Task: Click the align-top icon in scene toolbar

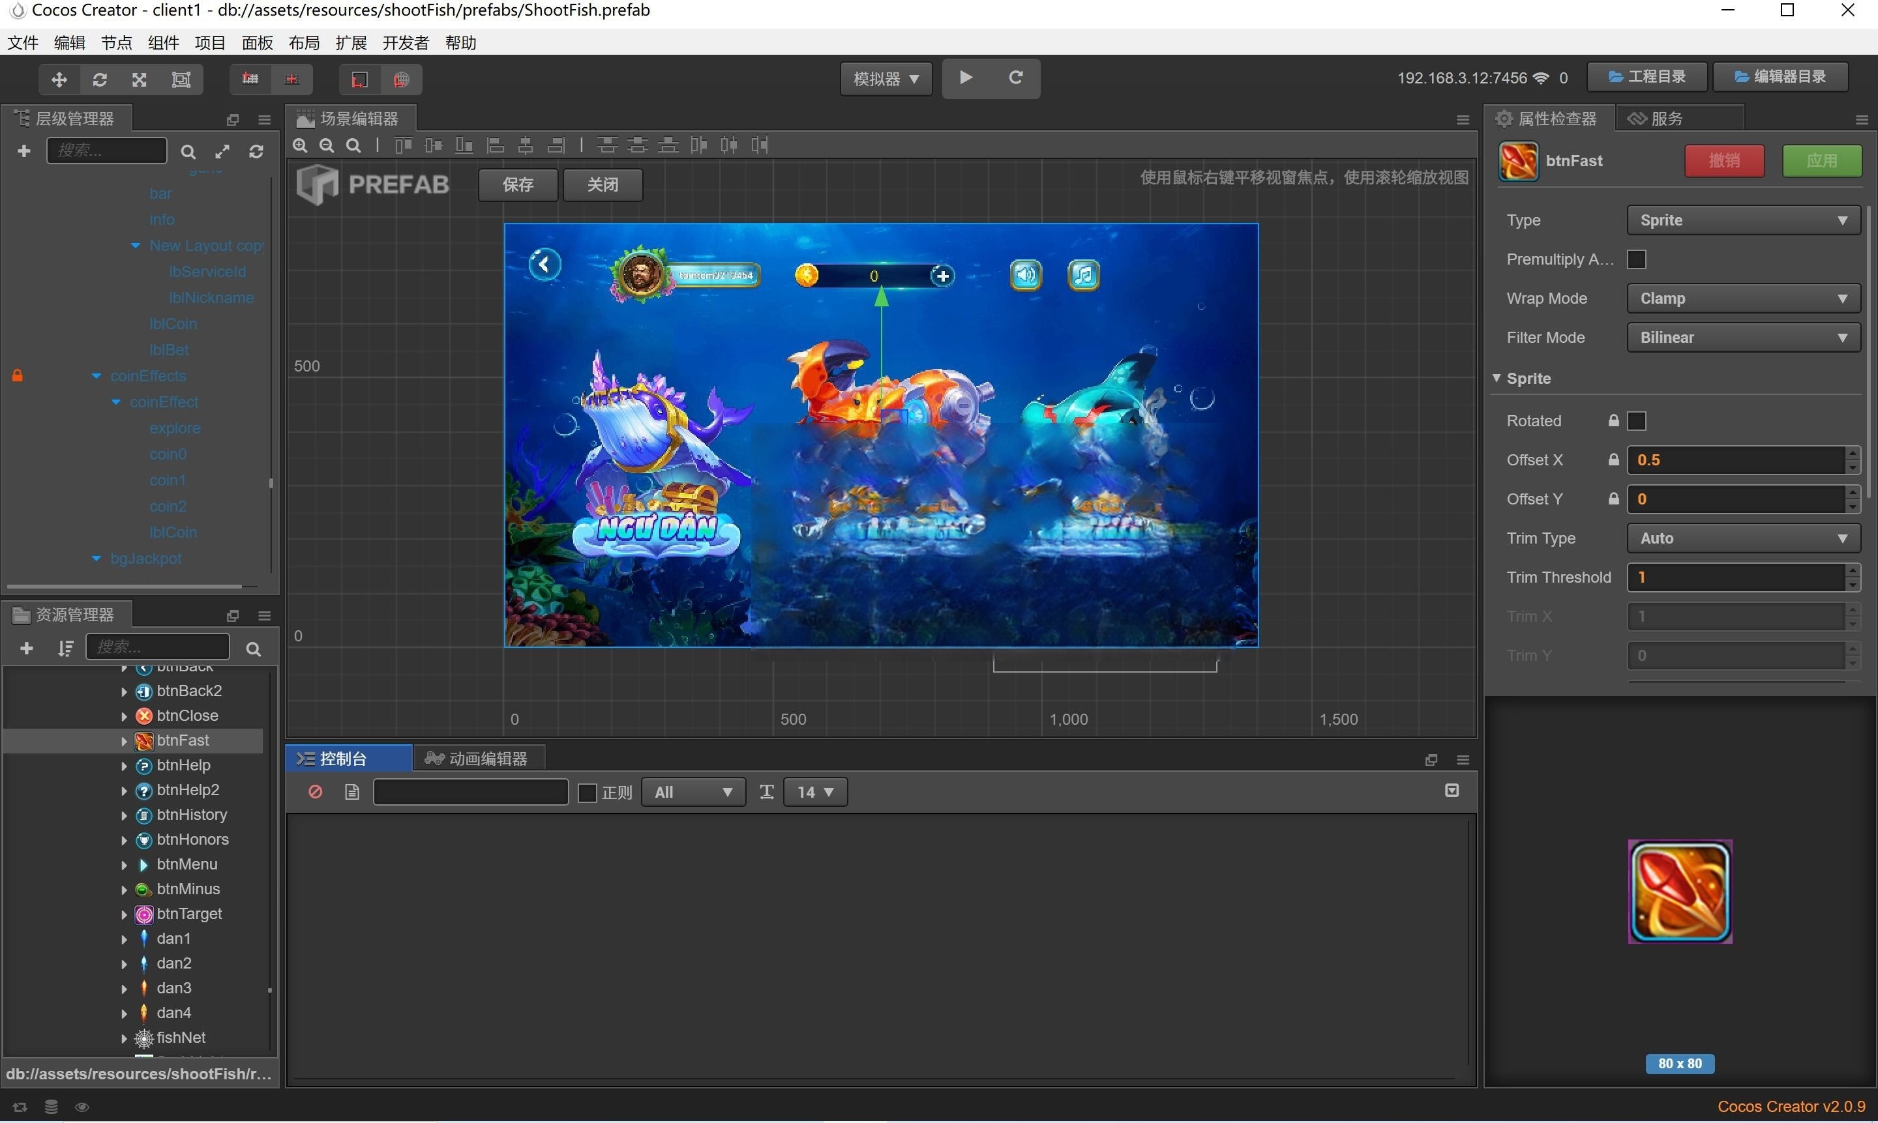Action: [404, 145]
